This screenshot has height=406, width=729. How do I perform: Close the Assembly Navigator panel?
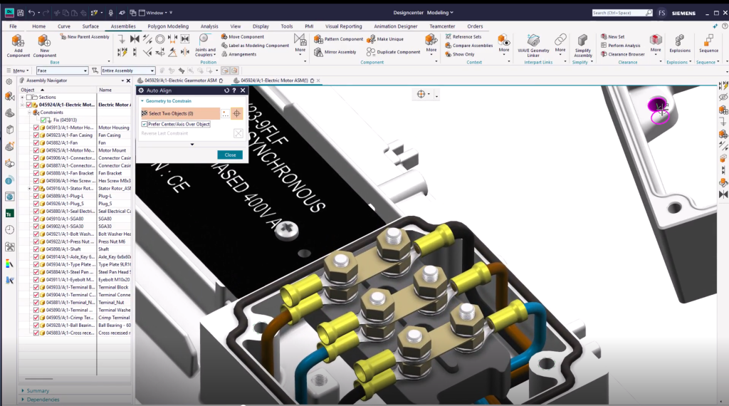click(x=129, y=80)
